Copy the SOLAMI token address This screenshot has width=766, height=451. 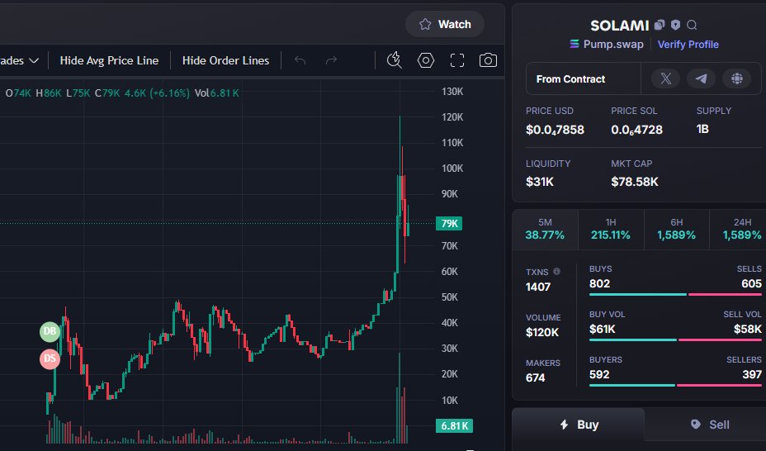(x=660, y=25)
